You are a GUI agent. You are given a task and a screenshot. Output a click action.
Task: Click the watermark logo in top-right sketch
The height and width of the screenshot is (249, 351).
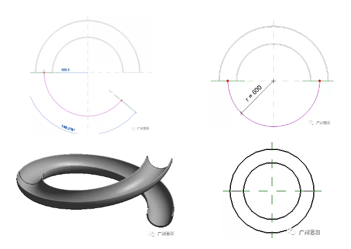311,122
